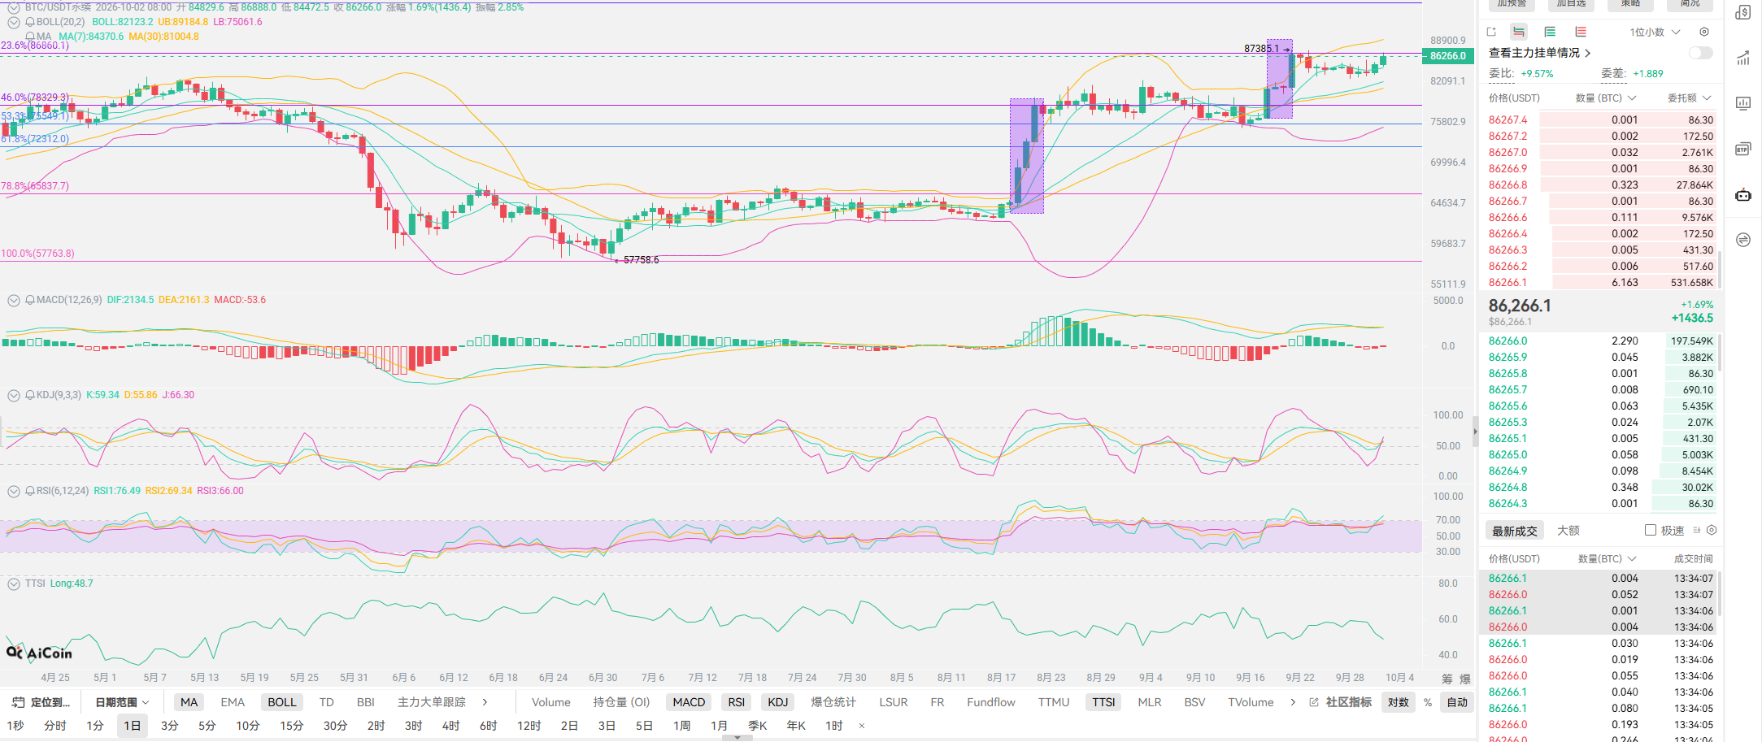Open the 委托额 column dropdown
Image resolution: width=1762 pixels, height=742 pixels.
[x=1690, y=98]
